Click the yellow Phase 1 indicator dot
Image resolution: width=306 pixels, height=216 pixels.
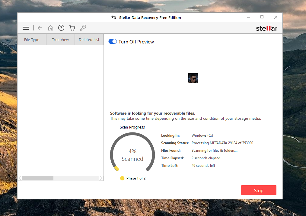pos(122,178)
